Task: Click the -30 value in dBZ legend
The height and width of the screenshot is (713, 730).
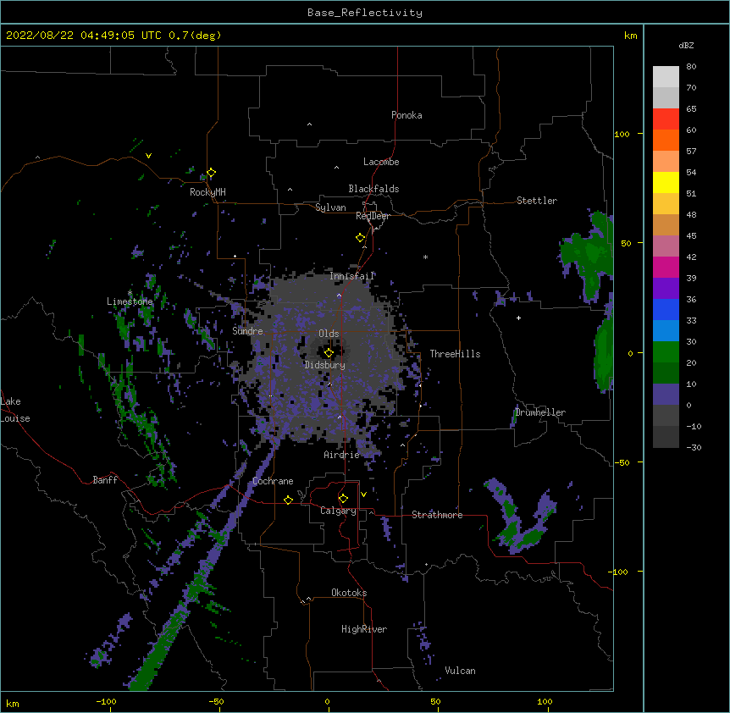Action: (694, 447)
